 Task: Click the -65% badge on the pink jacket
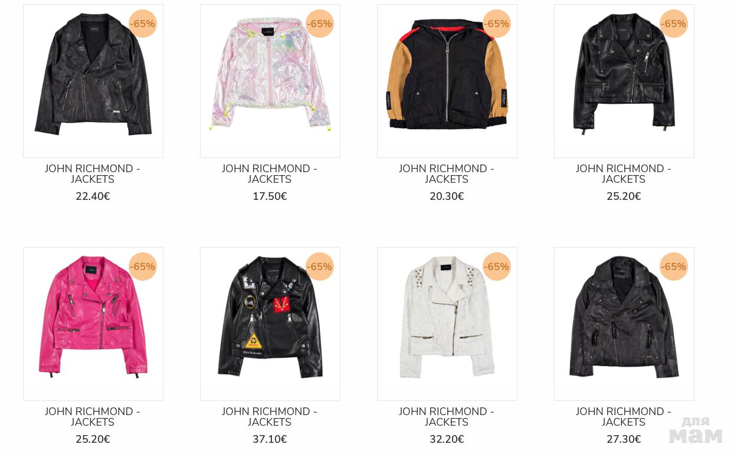(x=143, y=267)
